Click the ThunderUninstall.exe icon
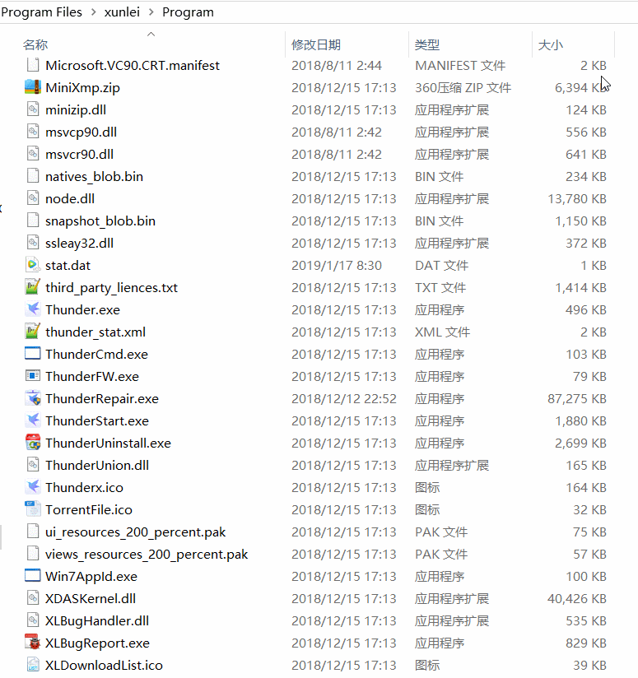The height and width of the screenshot is (678, 638). tap(33, 443)
